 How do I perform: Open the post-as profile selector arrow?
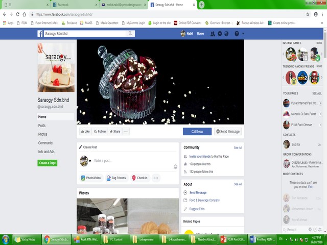coord(90,161)
